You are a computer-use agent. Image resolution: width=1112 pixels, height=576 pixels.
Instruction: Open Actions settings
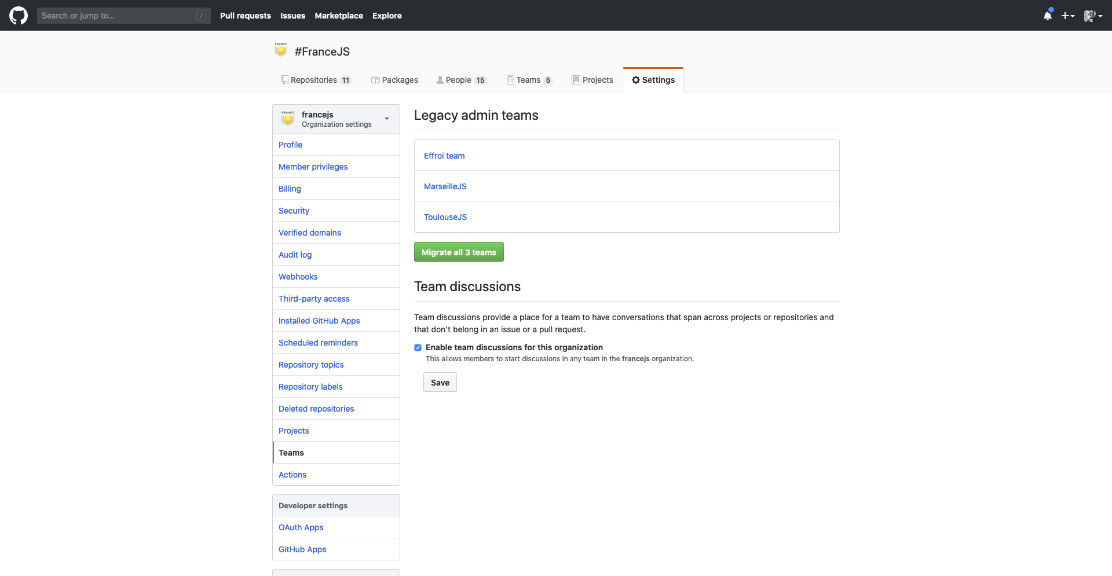[336, 475]
